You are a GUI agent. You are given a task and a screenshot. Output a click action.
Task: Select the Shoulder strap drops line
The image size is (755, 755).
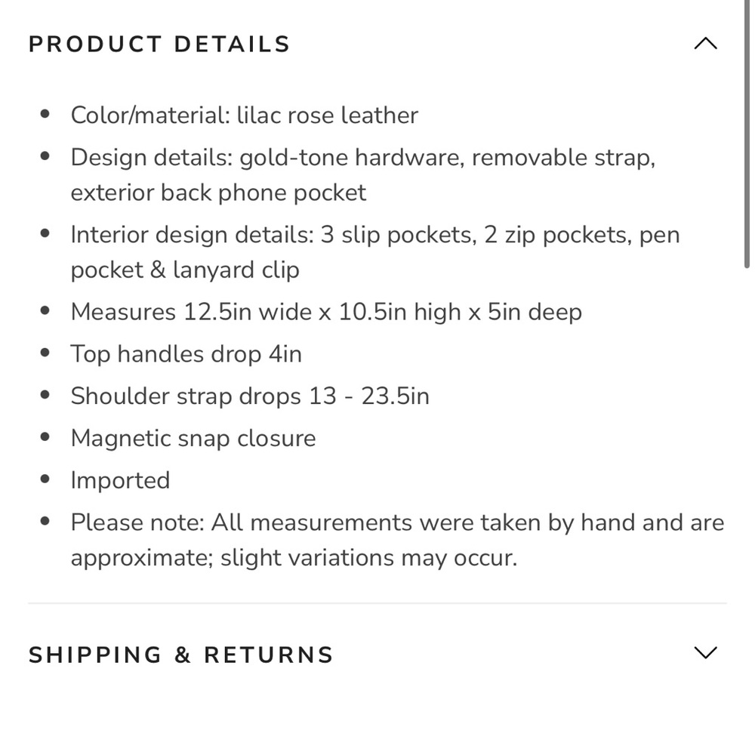pyautogui.click(x=249, y=396)
